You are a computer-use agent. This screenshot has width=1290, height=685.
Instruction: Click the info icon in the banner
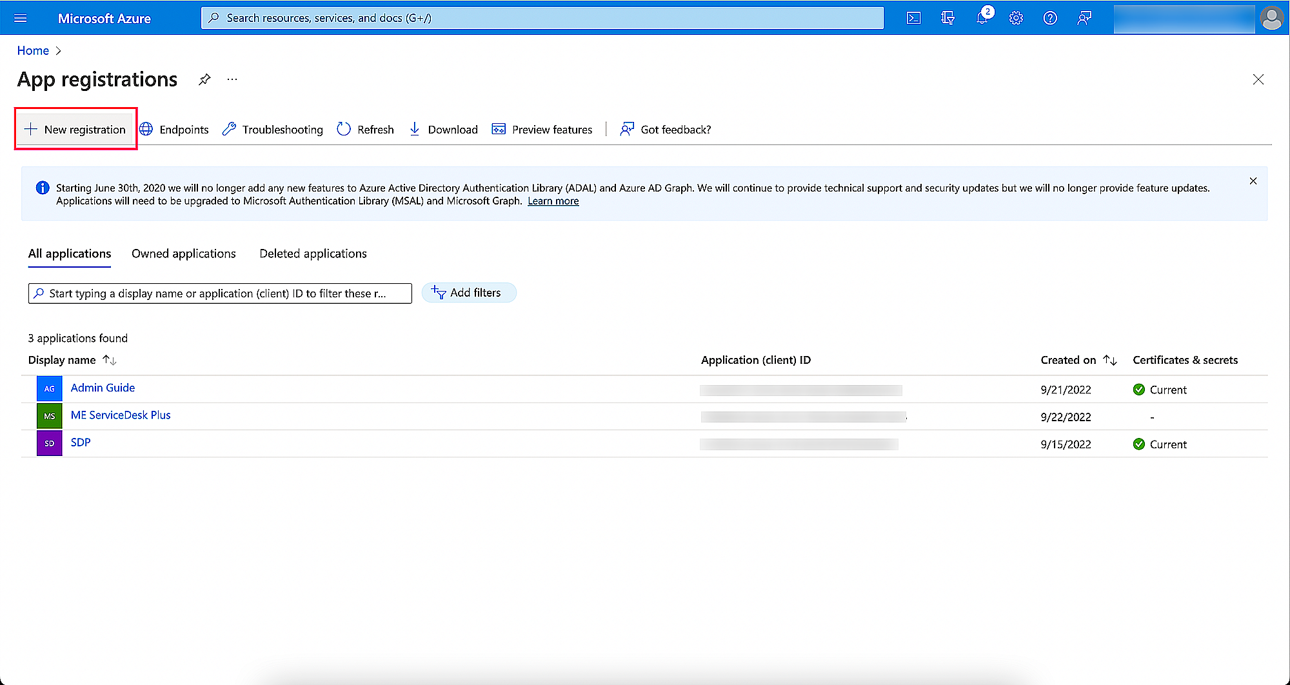(x=43, y=188)
